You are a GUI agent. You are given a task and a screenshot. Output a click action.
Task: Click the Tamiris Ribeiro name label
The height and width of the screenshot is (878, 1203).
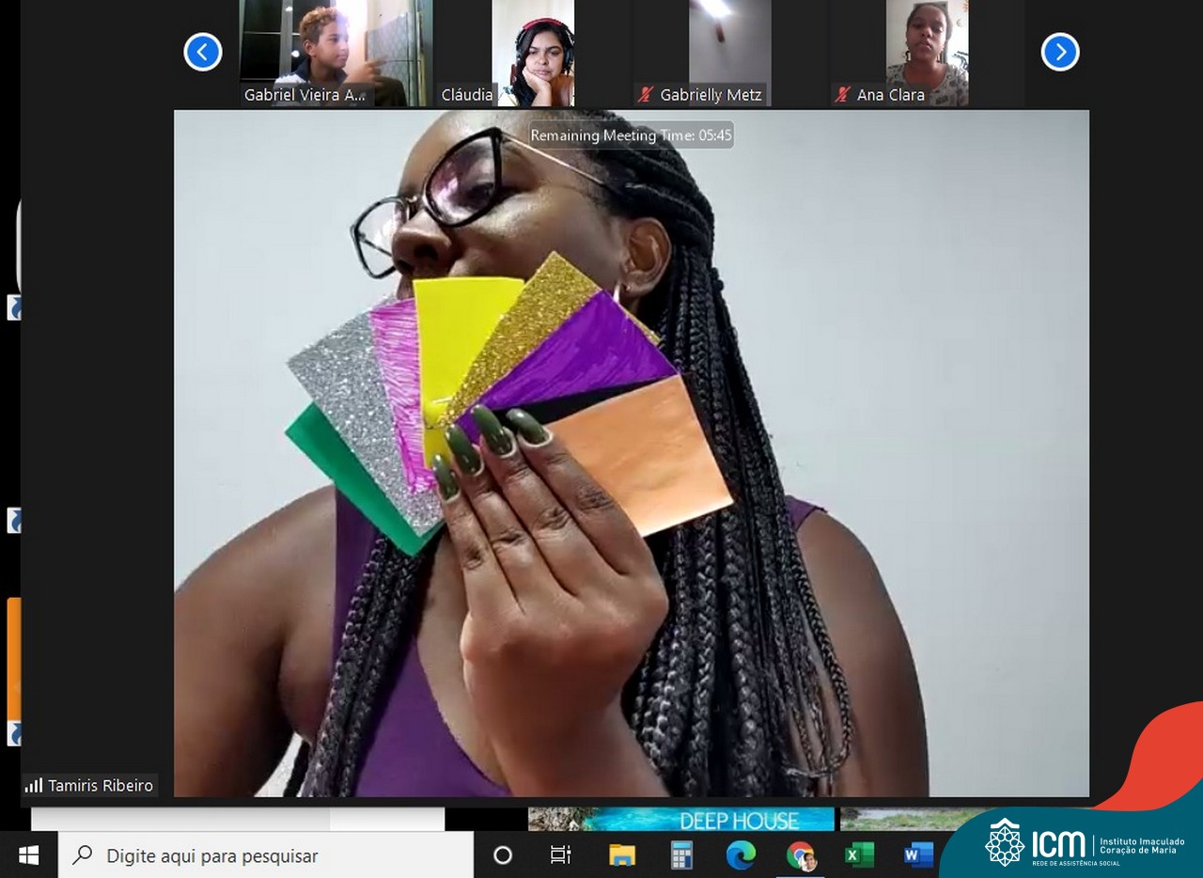101,786
